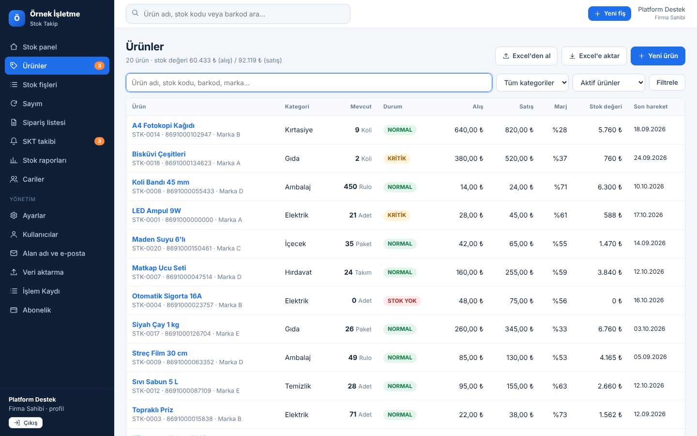Open the Aktif ürünler dropdown
Viewport: 697px width, 436px height.
click(609, 83)
